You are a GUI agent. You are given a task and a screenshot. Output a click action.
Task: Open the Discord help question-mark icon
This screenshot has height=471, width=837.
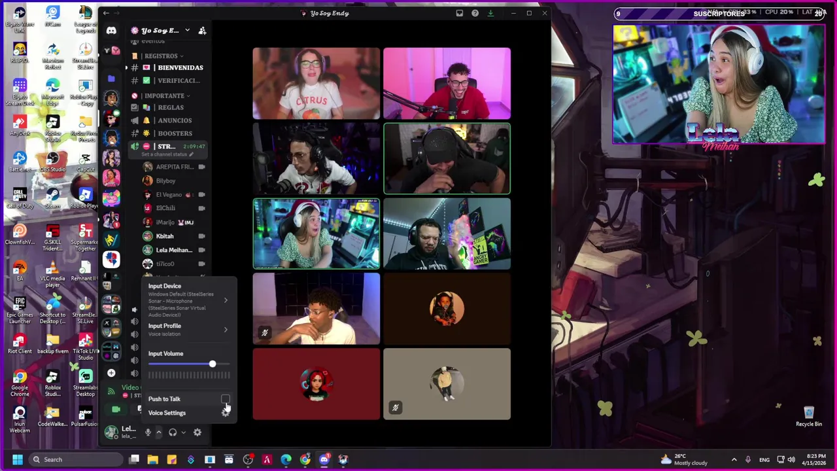coord(475,13)
